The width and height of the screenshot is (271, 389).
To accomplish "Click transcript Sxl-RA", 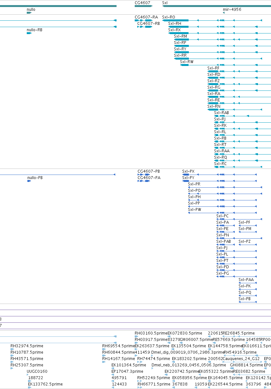I will pyautogui.click(x=214, y=94).
